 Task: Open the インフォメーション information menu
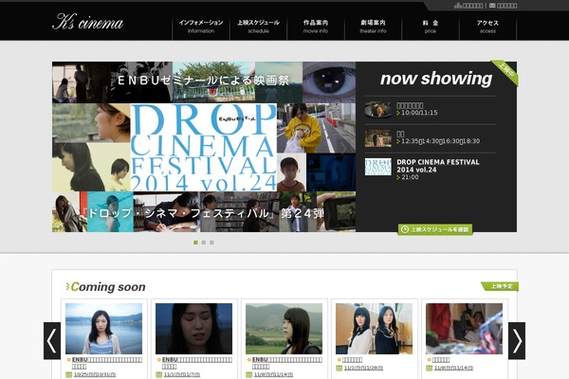click(x=201, y=27)
